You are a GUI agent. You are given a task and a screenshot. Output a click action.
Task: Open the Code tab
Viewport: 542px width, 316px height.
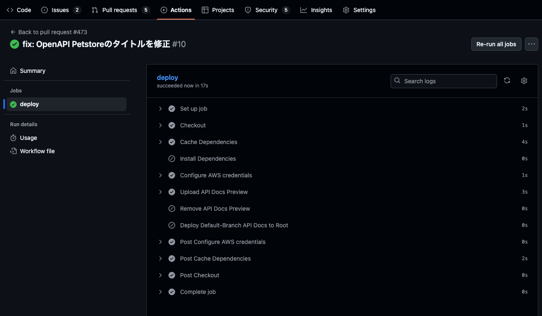[x=19, y=10]
